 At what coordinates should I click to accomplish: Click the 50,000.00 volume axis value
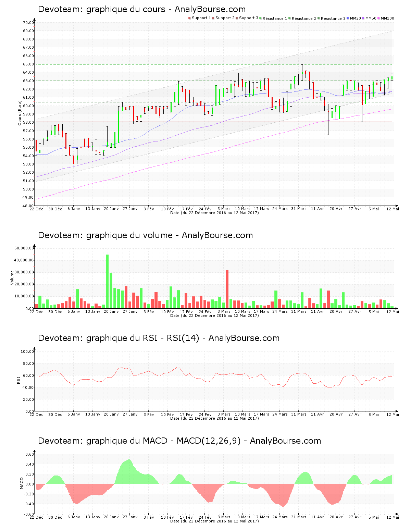click(x=24, y=248)
